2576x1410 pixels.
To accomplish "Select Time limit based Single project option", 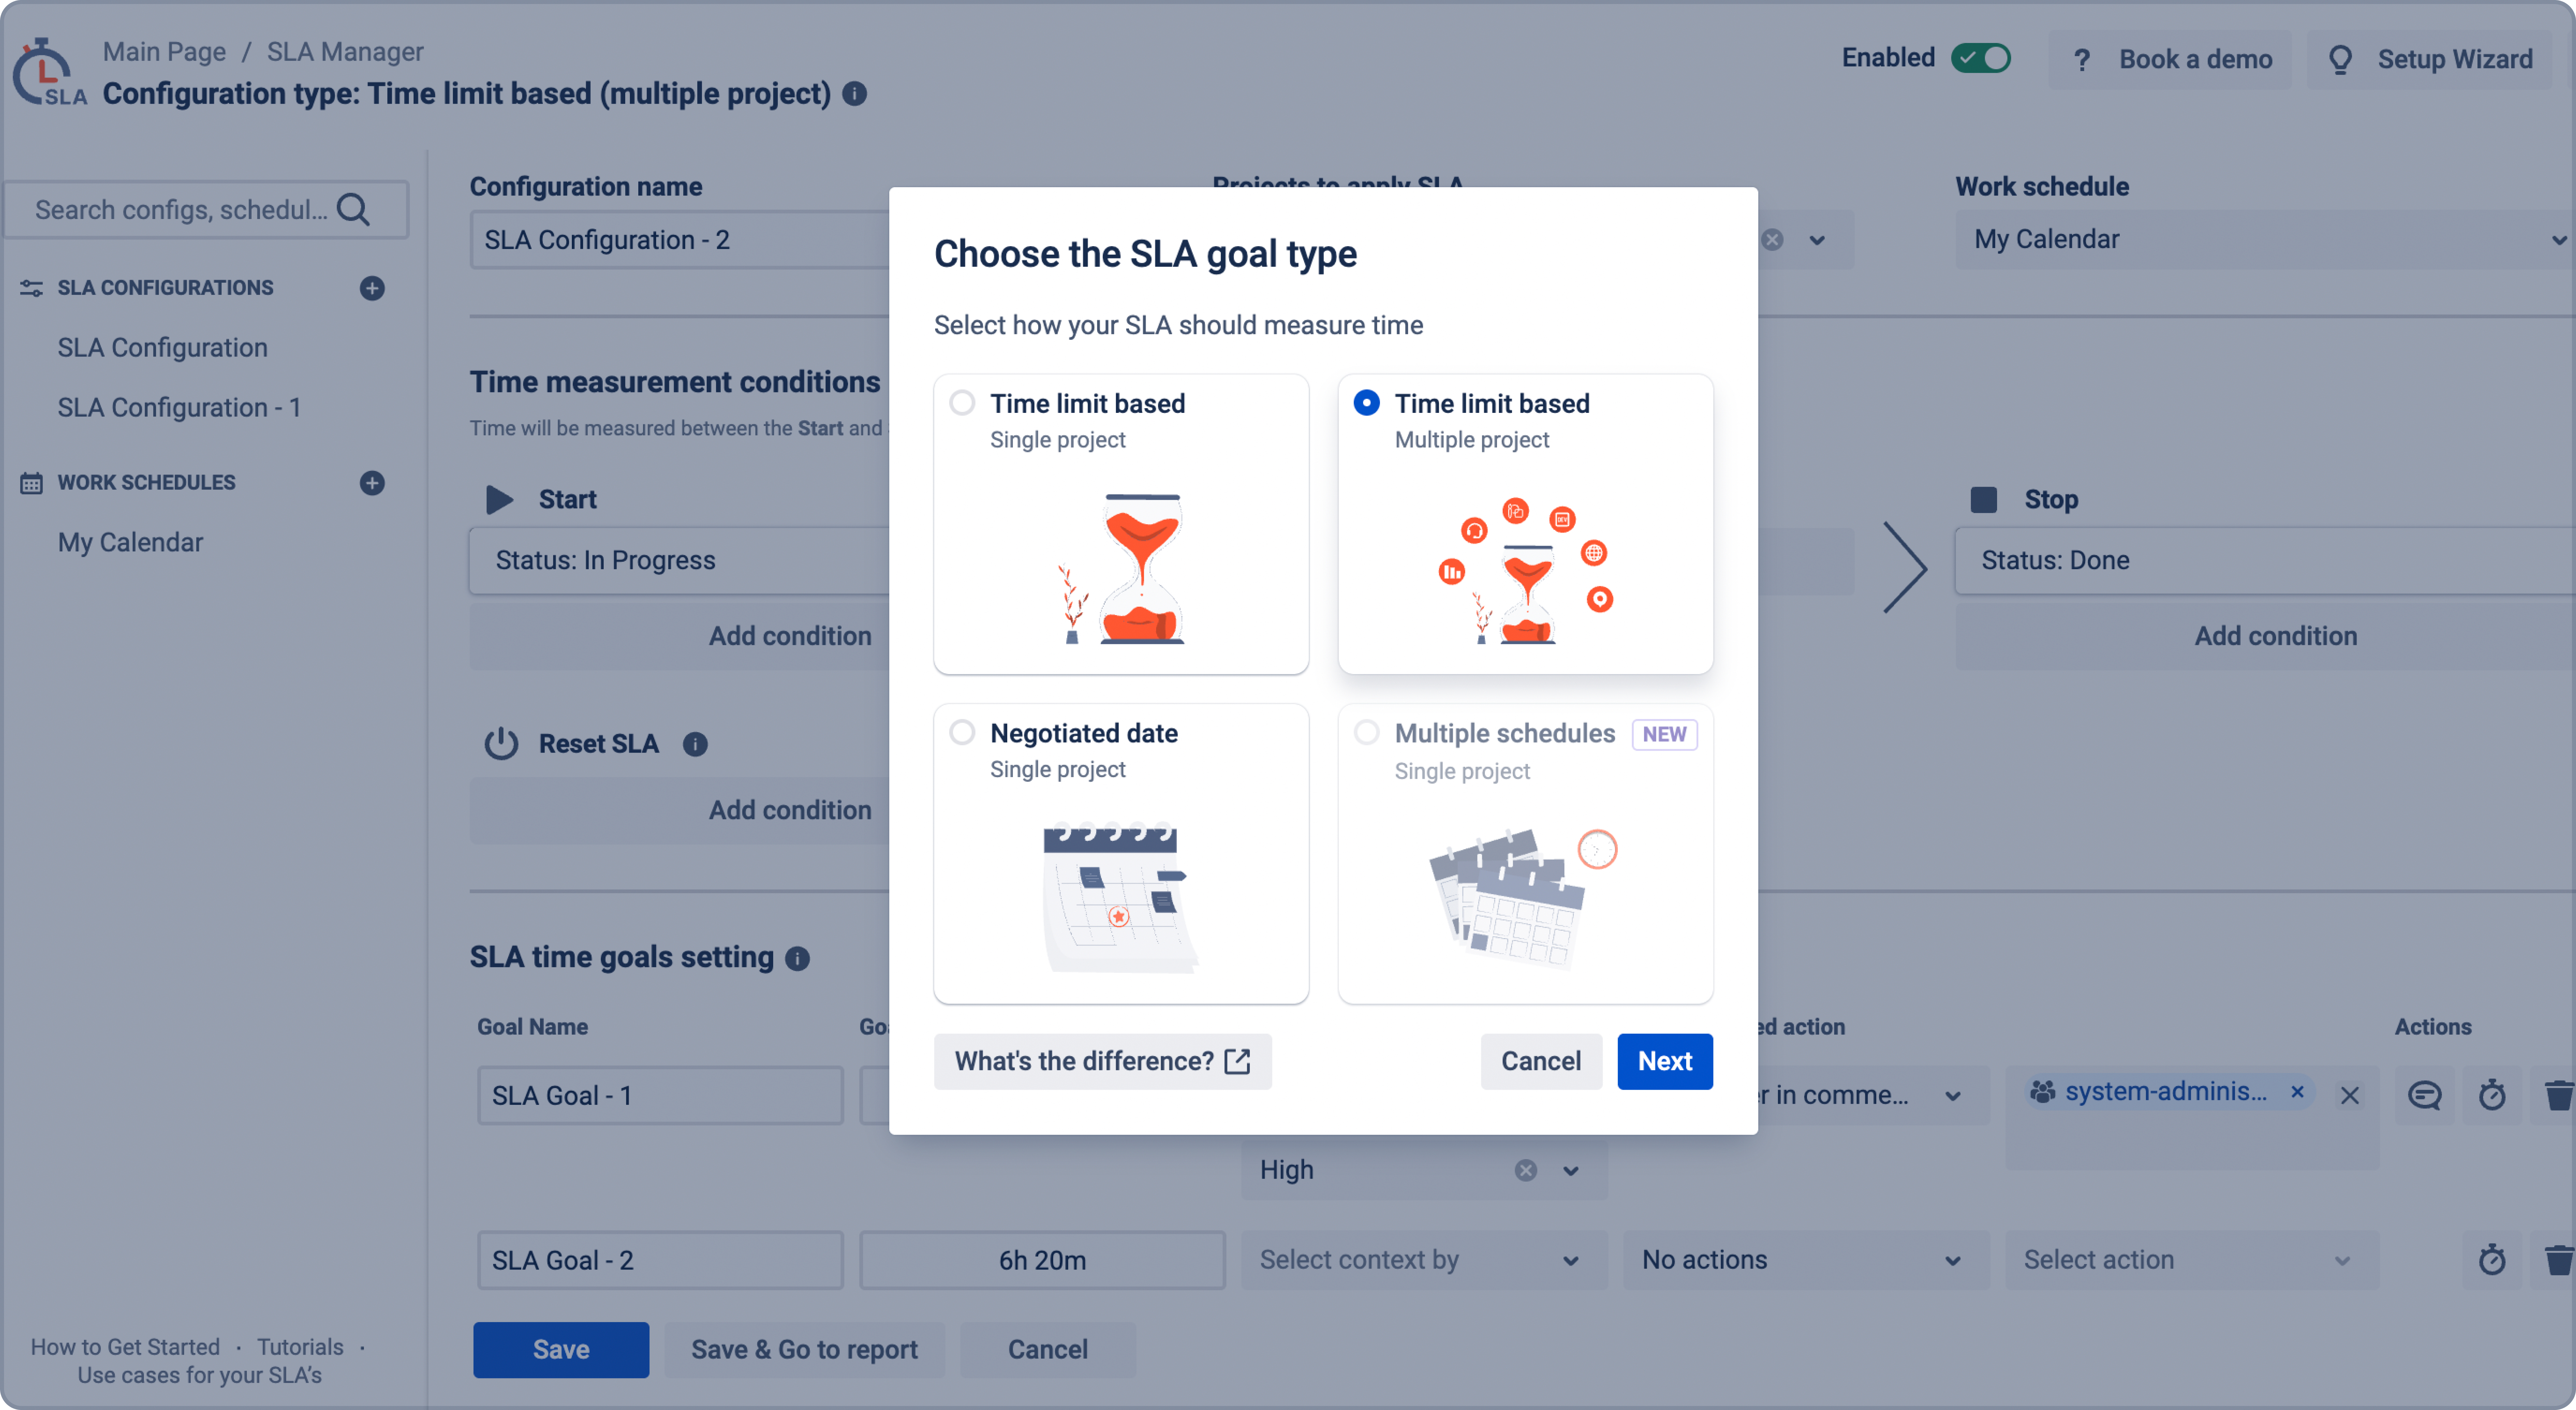I will (962, 403).
